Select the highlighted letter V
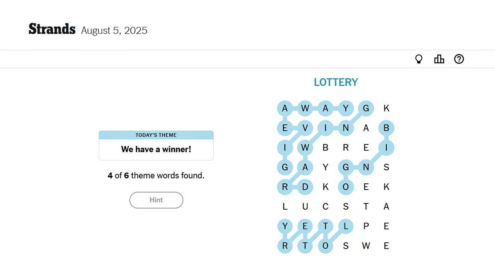 [305, 128]
